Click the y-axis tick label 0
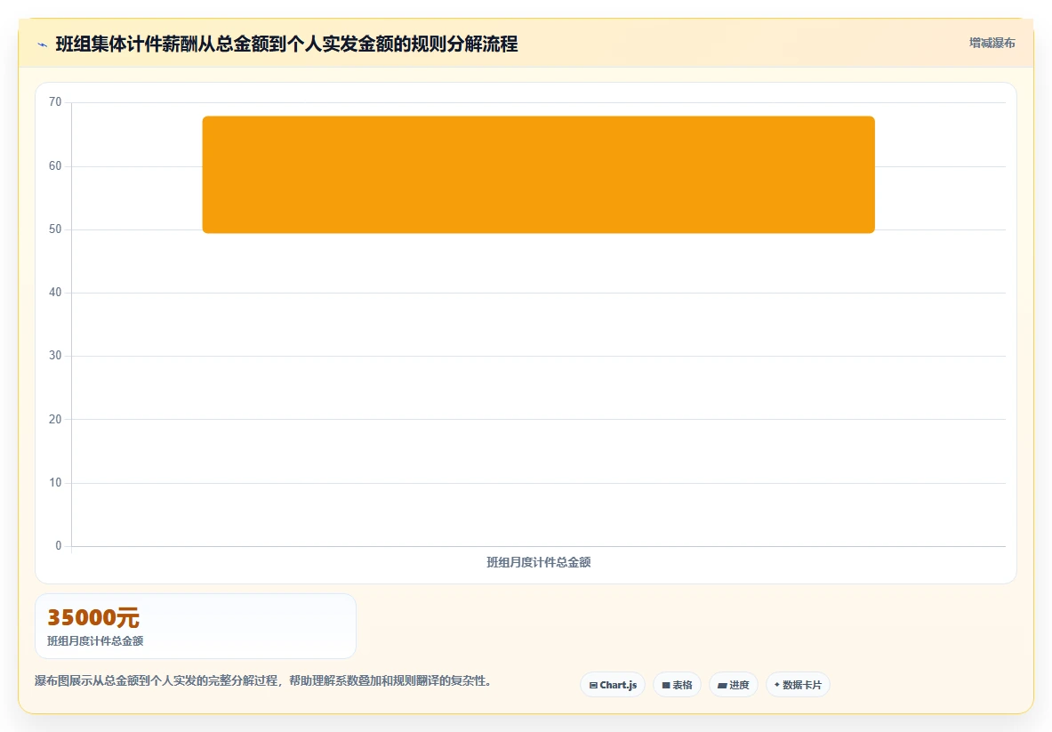Screen dimensions: 1052x732 [59, 545]
